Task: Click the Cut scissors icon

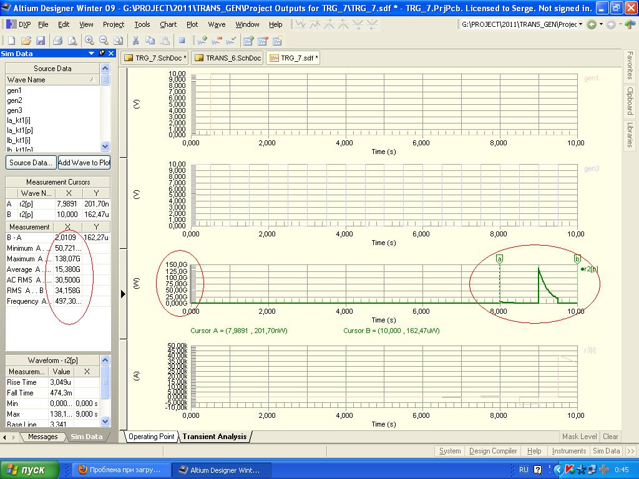Action: point(135,41)
